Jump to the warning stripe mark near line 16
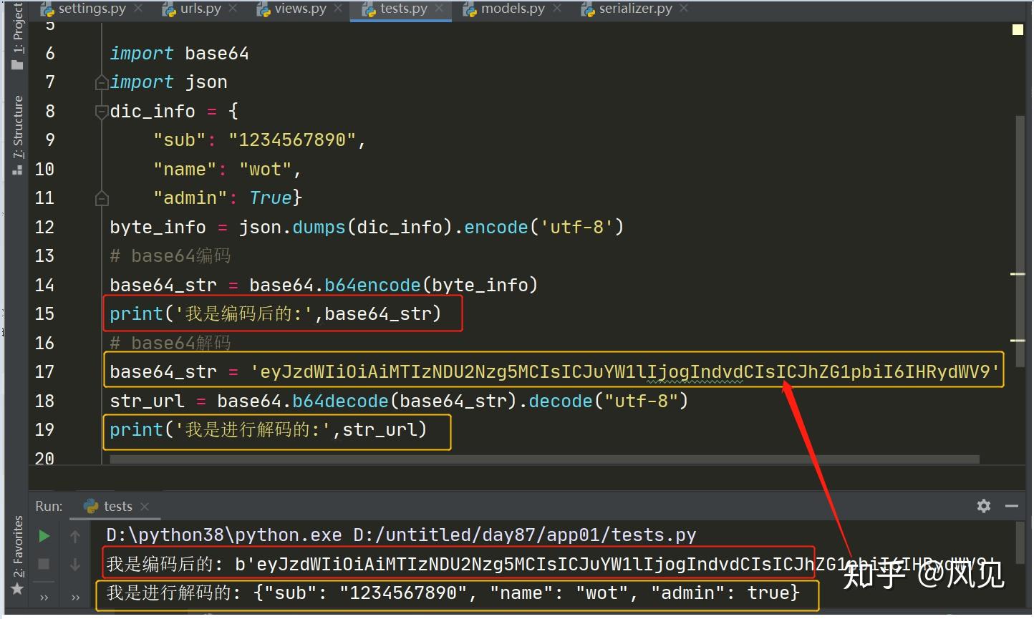This screenshot has width=1034, height=619. [x=1018, y=341]
